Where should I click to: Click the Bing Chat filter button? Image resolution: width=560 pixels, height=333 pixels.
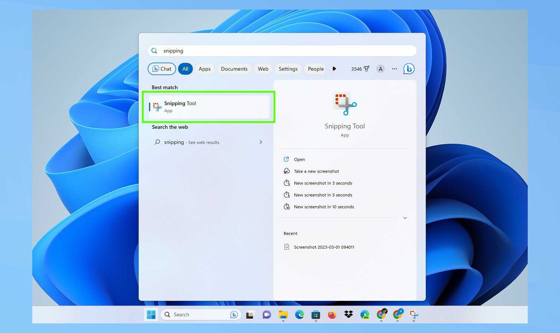pos(162,69)
